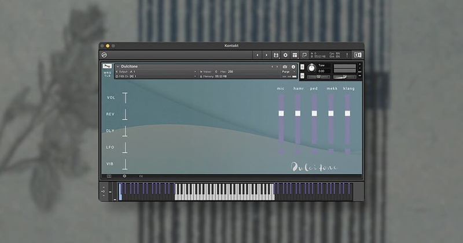Image resolution: width=463 pixels, height=243 pixels.
Task: Open Kontakt settings gear in the top bar
Action: click(x=285, y=55)
